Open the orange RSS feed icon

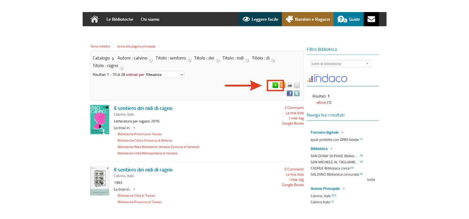pos(282,85)
